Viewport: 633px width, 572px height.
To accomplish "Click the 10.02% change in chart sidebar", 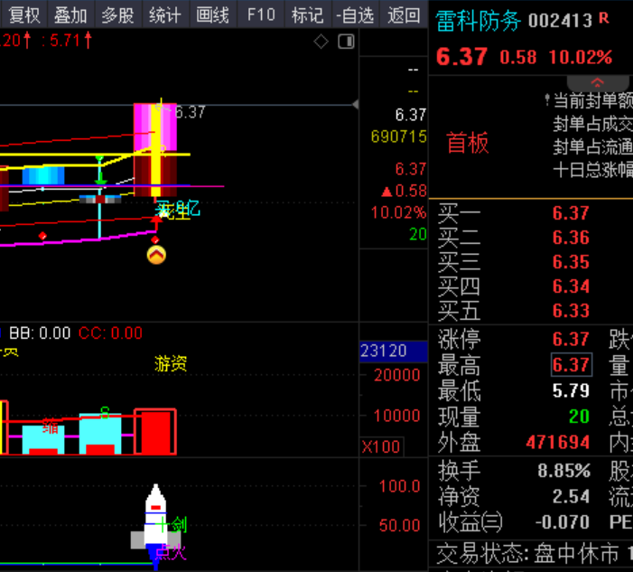I will tap(398, 212).
